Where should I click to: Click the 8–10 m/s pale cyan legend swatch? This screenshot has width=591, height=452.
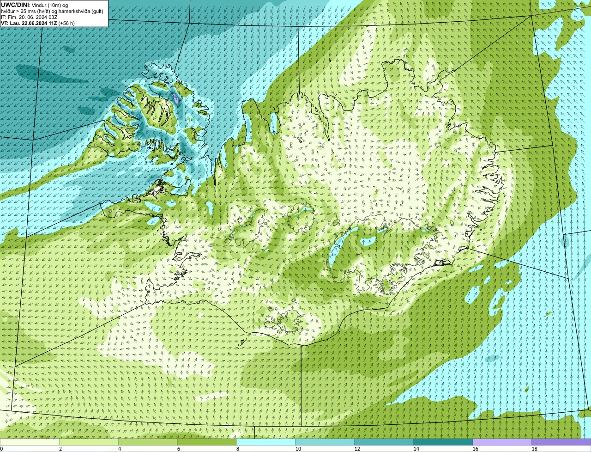coord(266,442)
